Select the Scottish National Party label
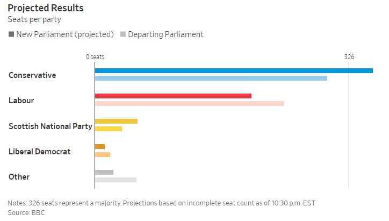This screenshot has width=389, height=221. (x=51, y=126)
